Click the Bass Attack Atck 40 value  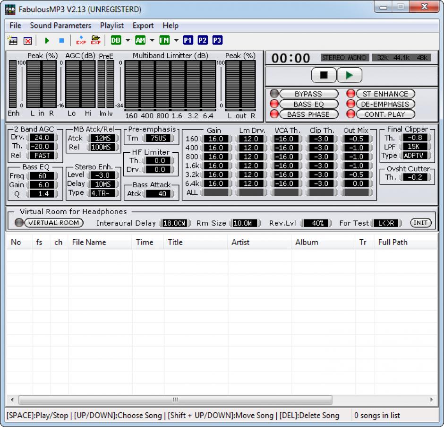pos(159,194)
